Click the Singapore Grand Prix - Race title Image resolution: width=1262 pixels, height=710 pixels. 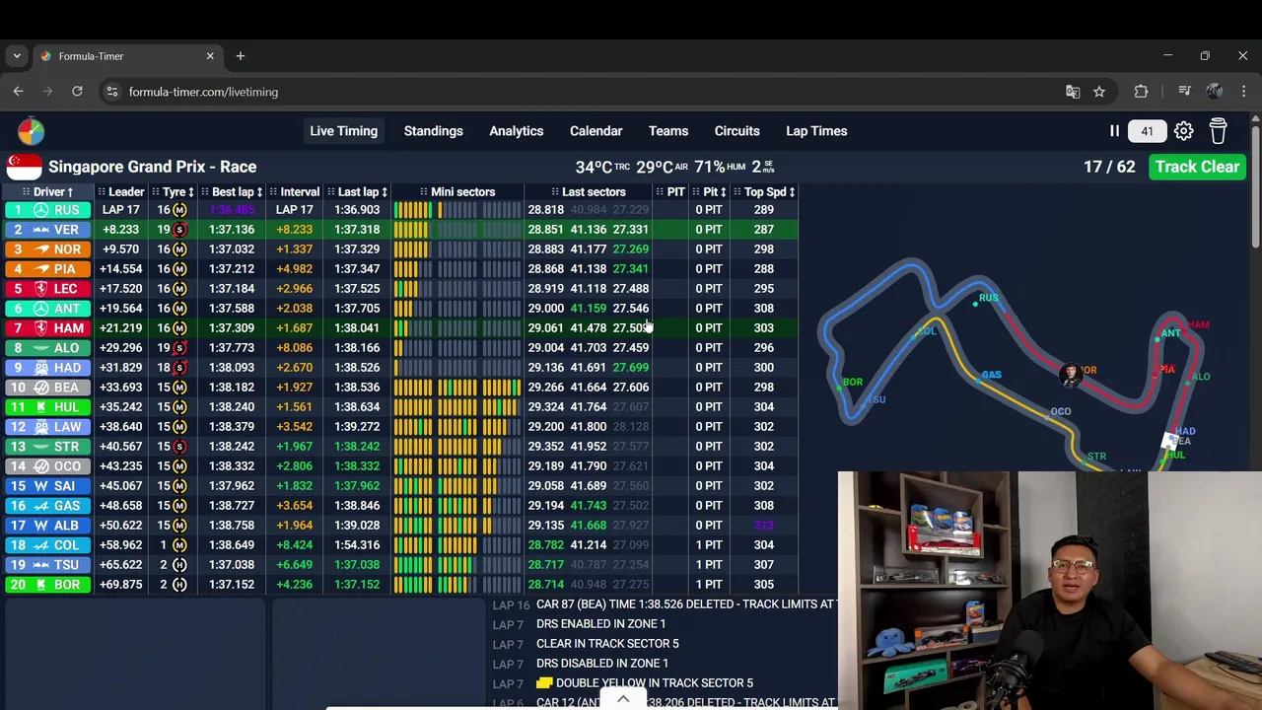[152, 167]
